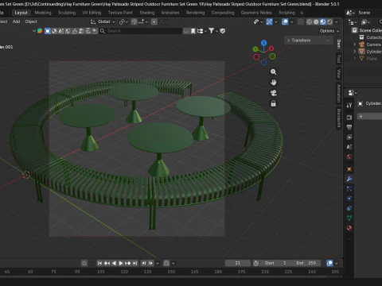
Task: Open snapping options dropdown
Action: (x=143, y=21)
